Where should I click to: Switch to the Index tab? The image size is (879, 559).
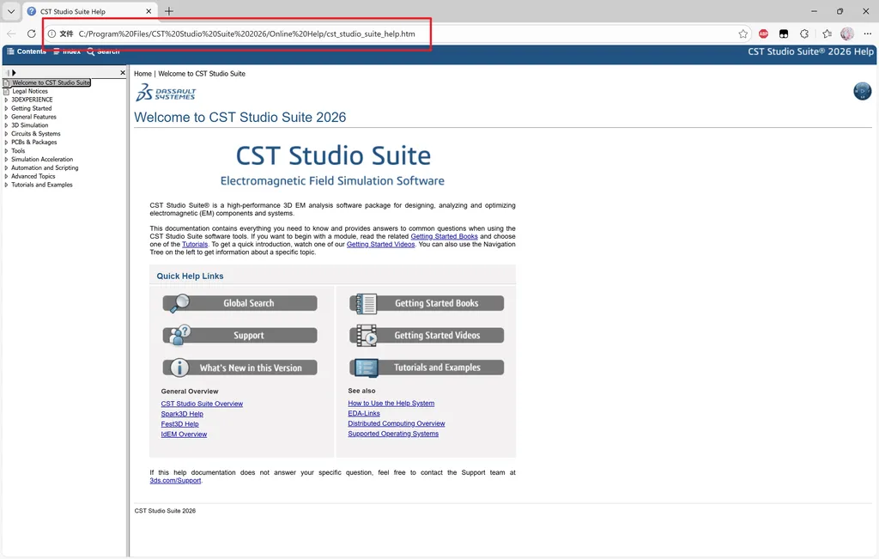point(67,52)
